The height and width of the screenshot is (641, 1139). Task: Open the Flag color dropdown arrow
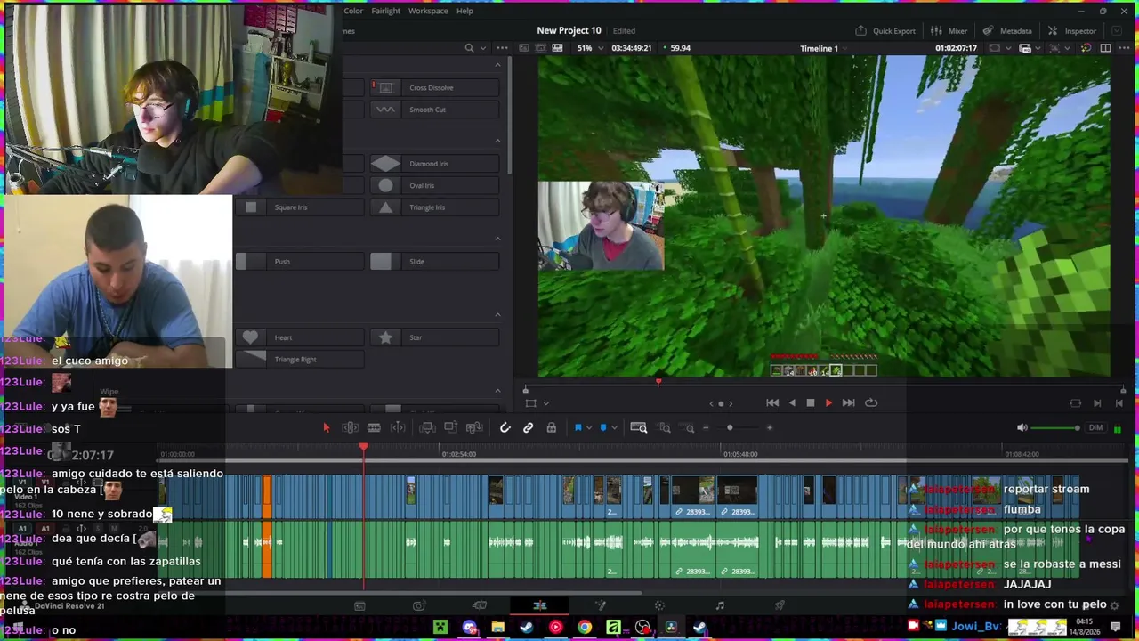tap(588, 428)
